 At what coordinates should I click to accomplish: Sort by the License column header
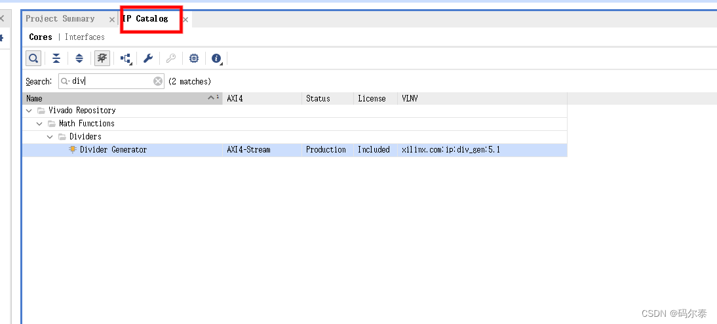(376, 98)
